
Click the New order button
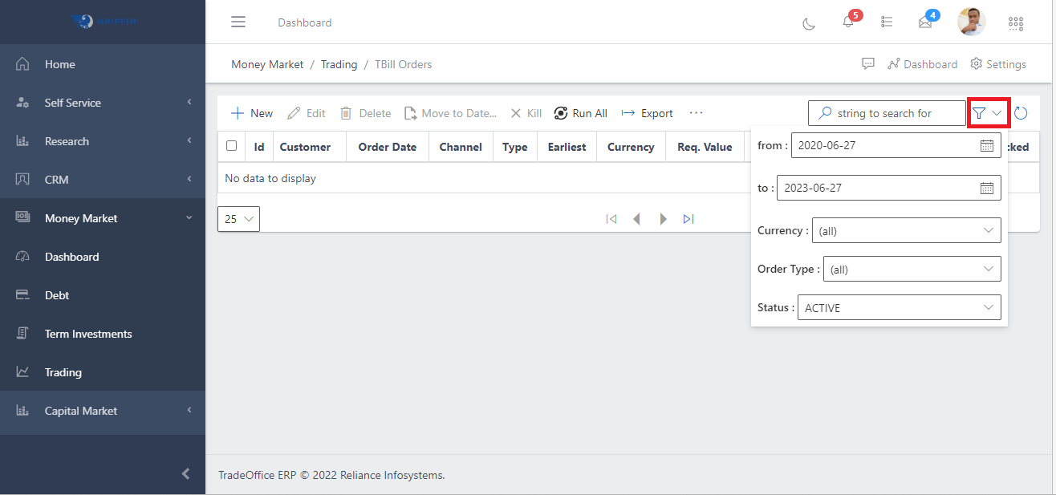coord(252,113)
